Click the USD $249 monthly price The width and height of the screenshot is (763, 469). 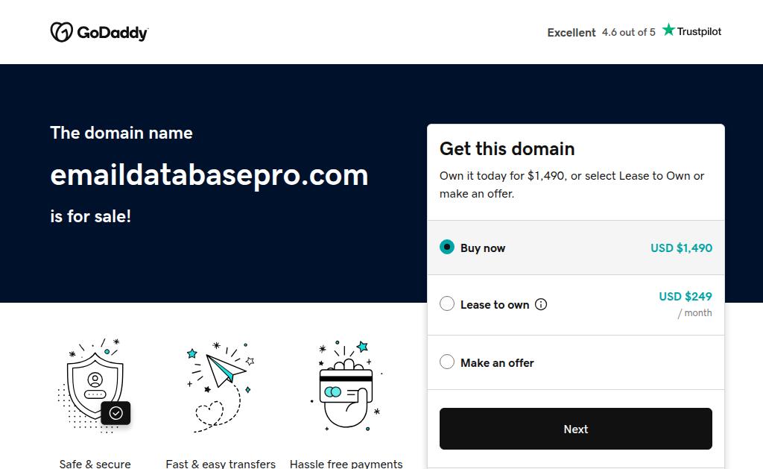point(685,297)
